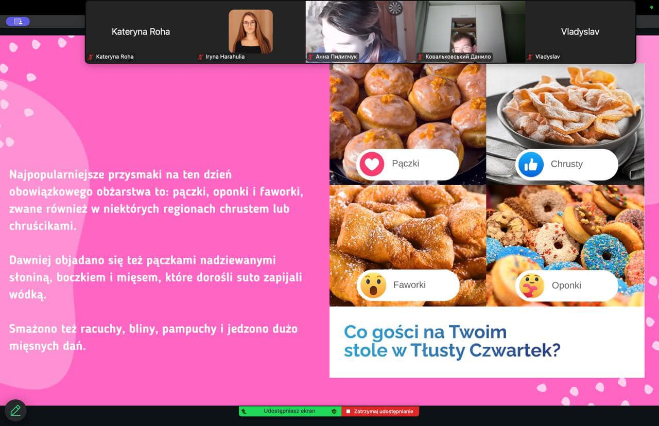Screen dimensions: 659x426
Task: Click the purple screen share indicator icon
Action: pyautogui.click(x=18, y=22)
